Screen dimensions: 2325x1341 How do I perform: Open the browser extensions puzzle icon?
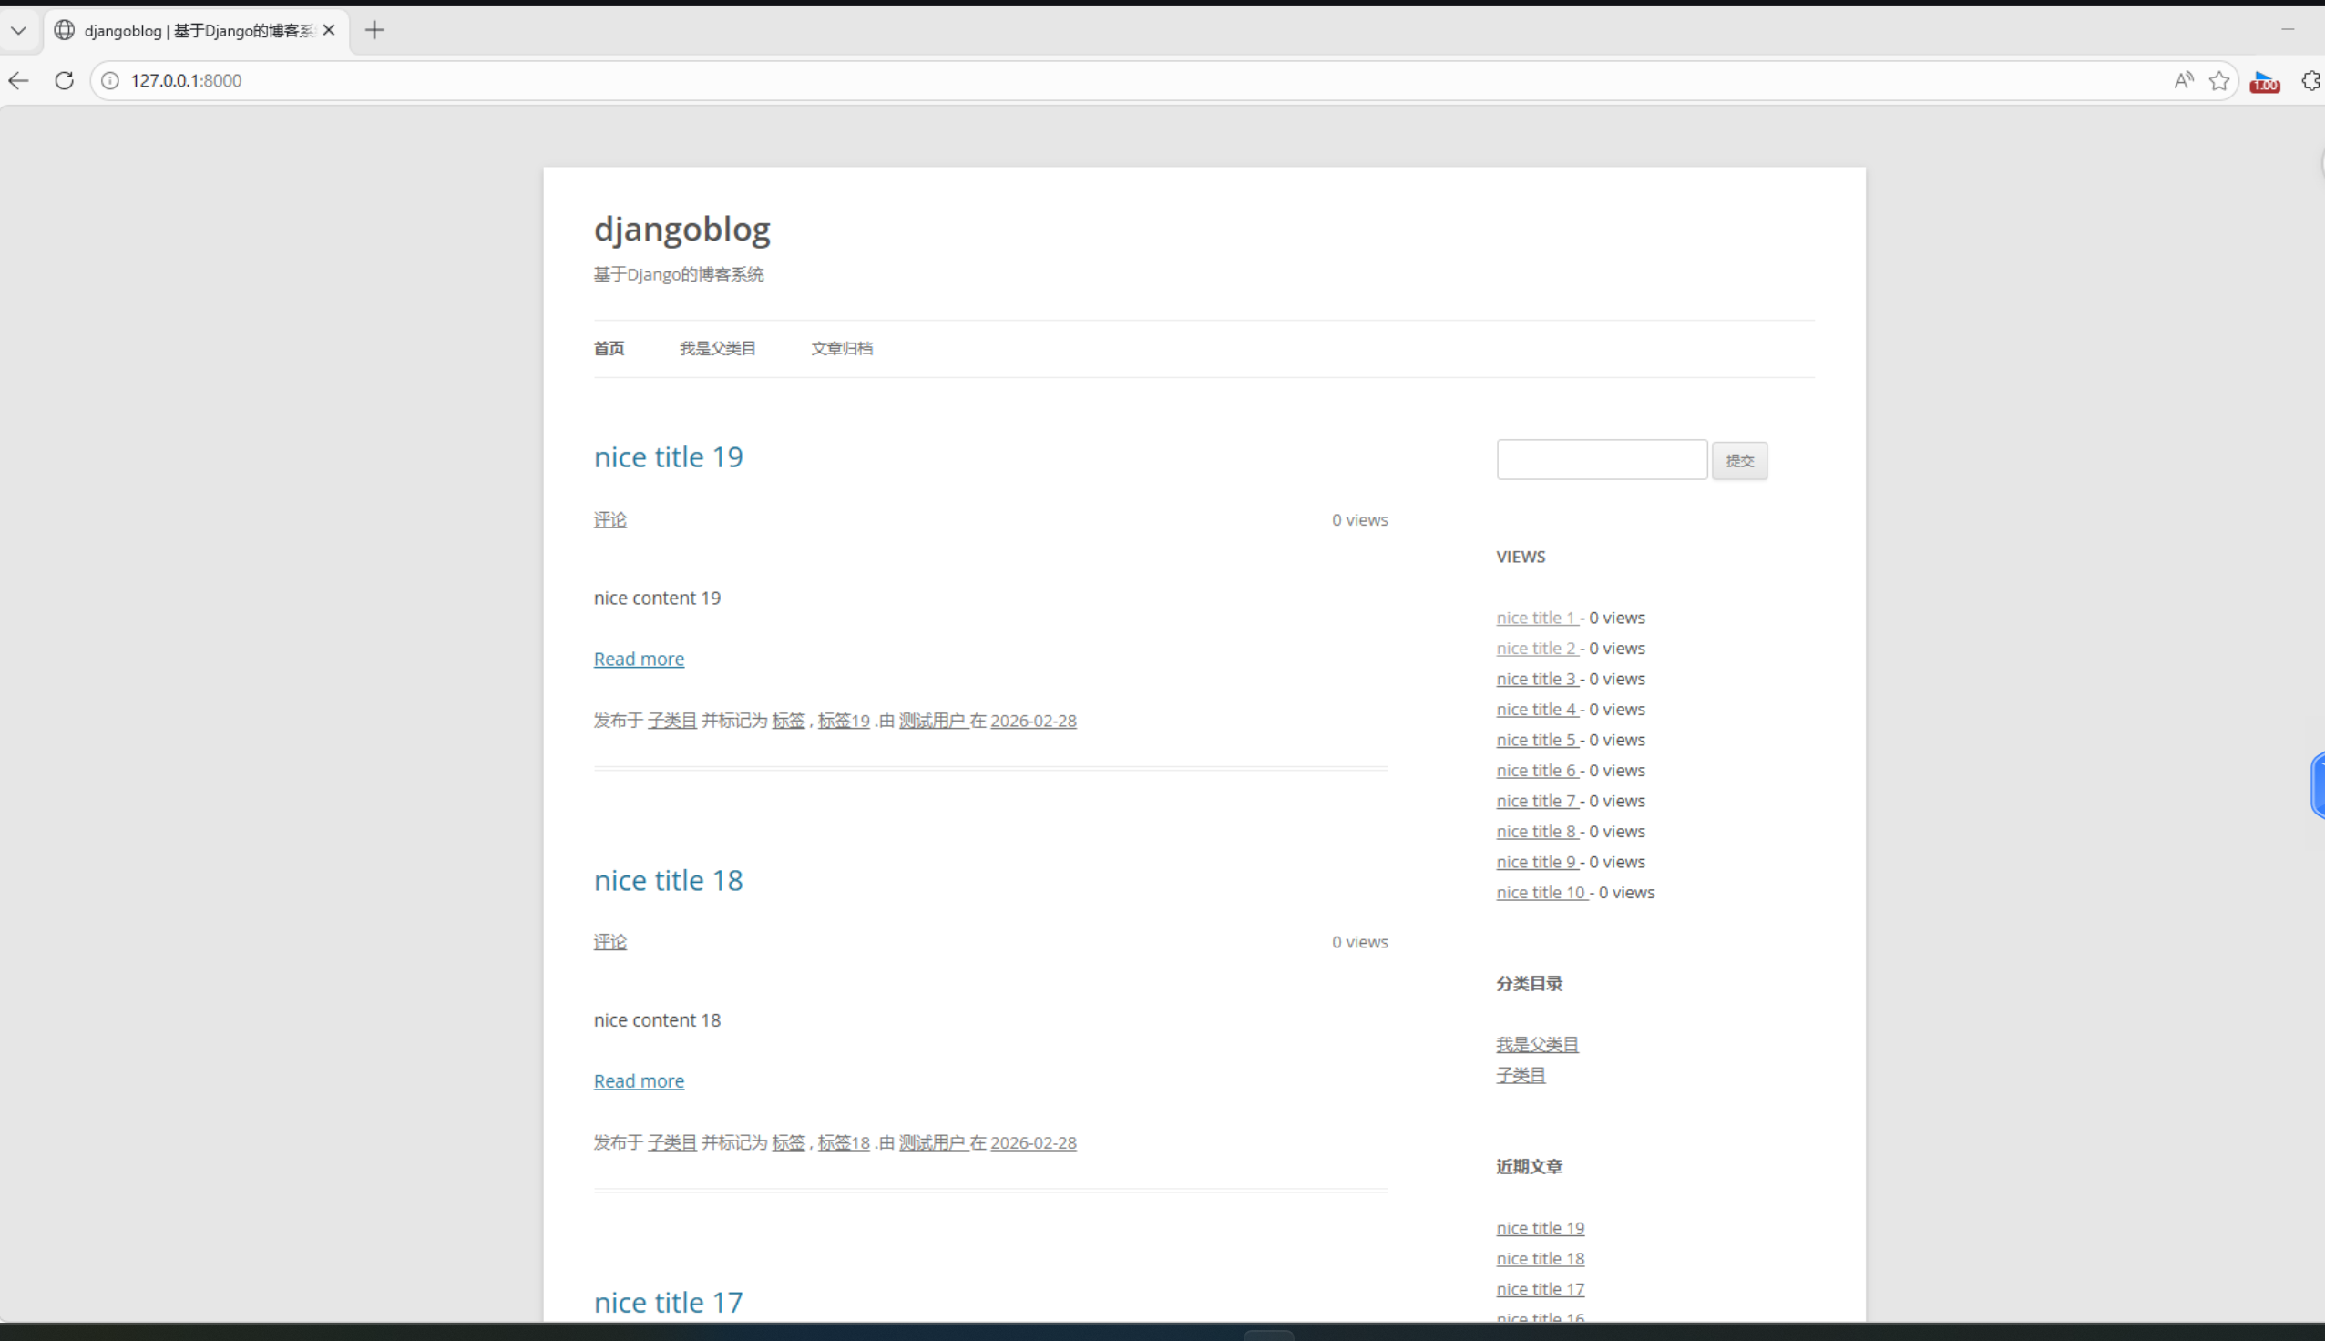click(2311, 81)
